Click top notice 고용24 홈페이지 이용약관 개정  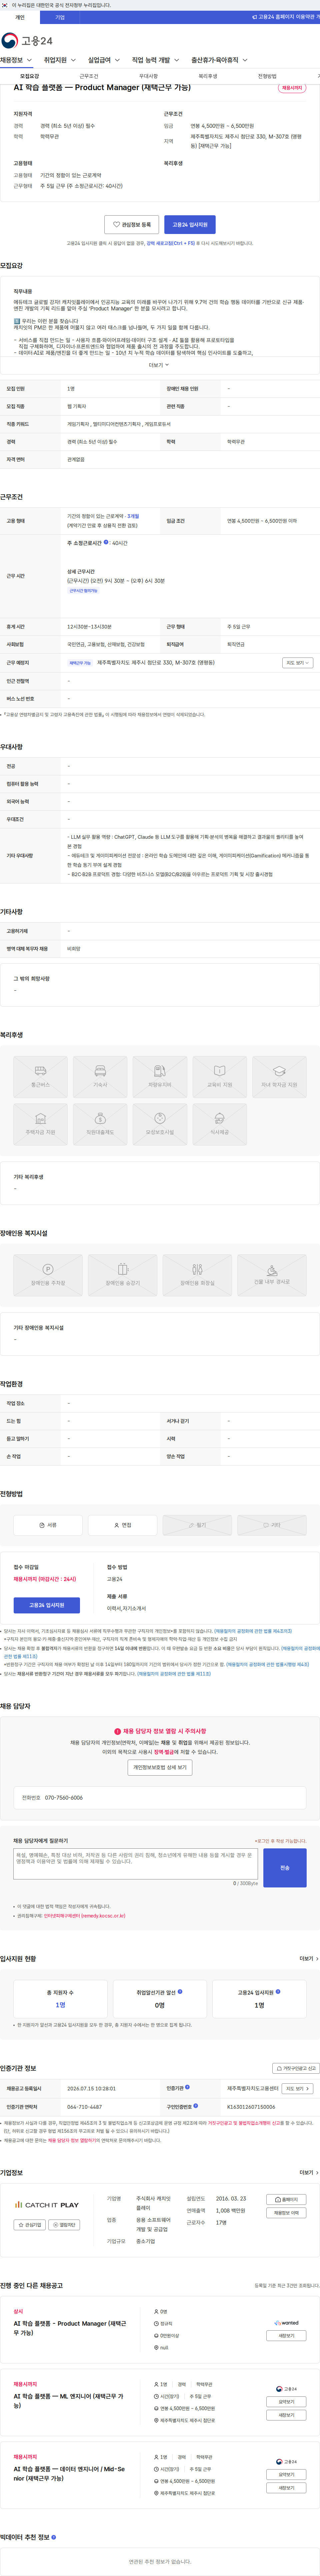[286, 17]
